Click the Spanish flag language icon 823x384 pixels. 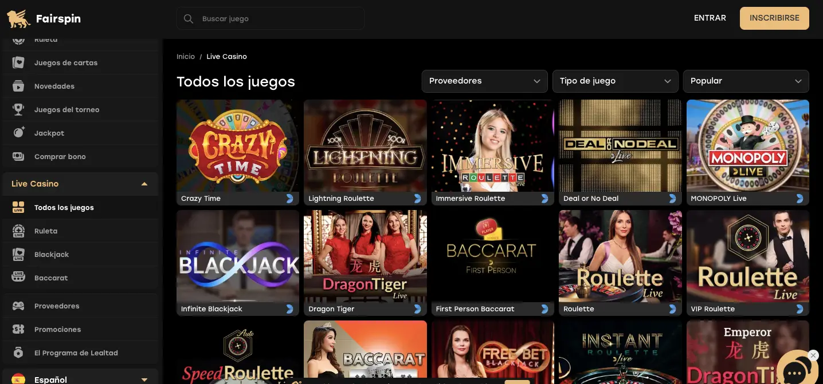tap(18, 379)
